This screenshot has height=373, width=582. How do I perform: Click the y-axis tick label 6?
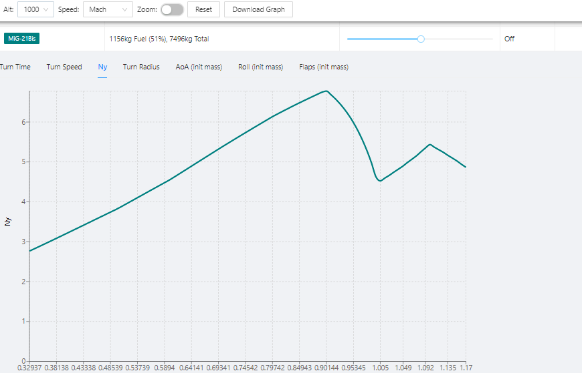[24, 122]
